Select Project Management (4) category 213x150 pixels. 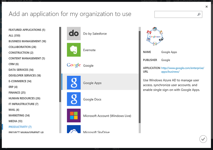[26, 132]
